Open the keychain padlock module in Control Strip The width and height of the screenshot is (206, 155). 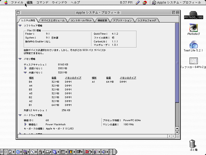tap(41, 152)
